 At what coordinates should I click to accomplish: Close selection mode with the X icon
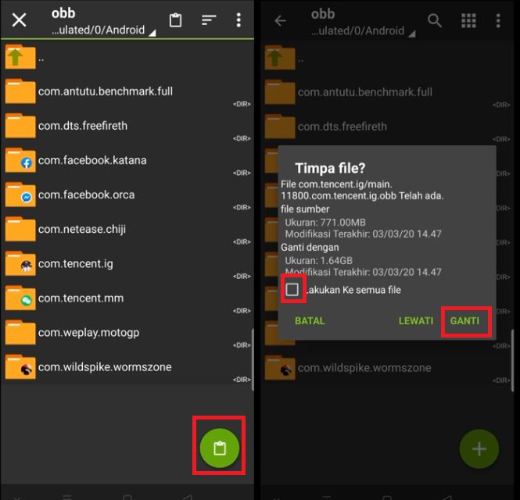point(19,20)
